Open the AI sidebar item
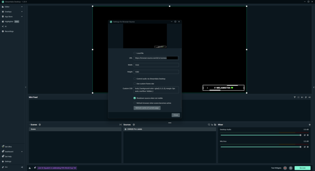 6,26
